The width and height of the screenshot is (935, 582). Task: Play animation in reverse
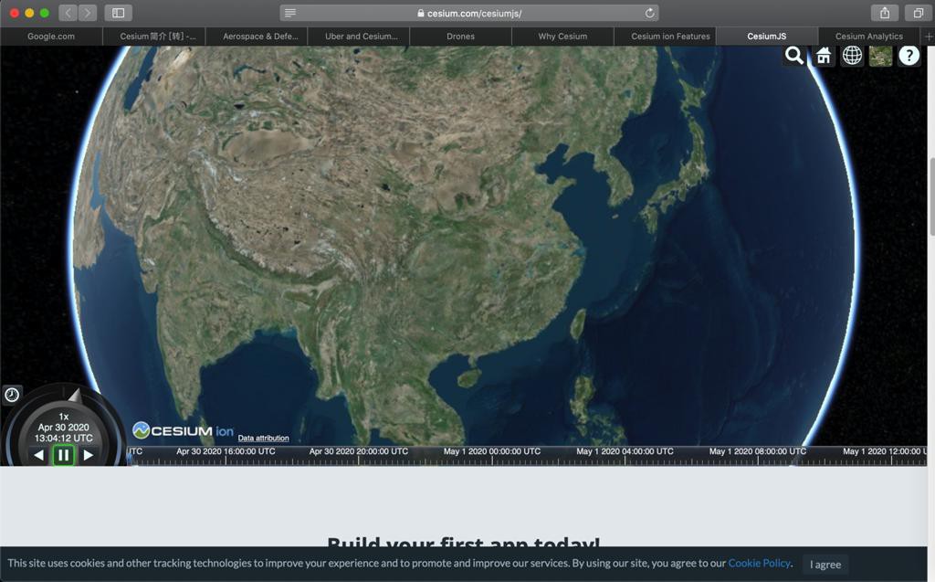(x=38, y=455)
